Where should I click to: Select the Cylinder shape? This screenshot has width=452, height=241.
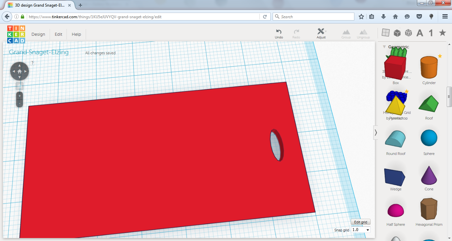pos(429,68)
